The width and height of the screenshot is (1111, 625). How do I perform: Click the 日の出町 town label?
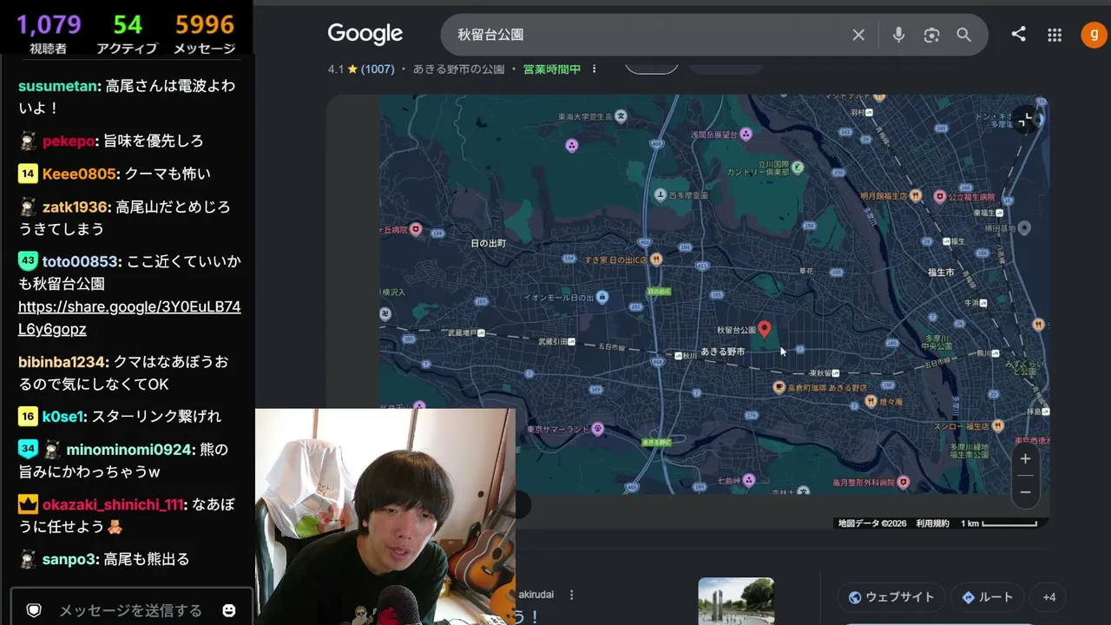pos(488,244)
